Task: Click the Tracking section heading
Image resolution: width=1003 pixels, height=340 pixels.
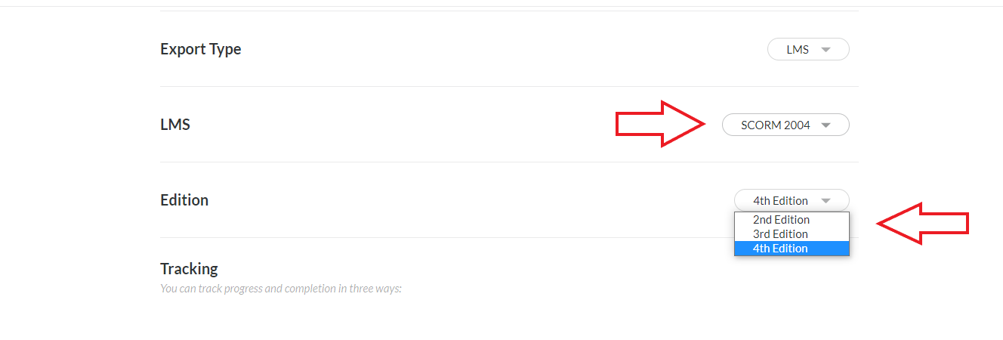Action: (x=189, y=268)
